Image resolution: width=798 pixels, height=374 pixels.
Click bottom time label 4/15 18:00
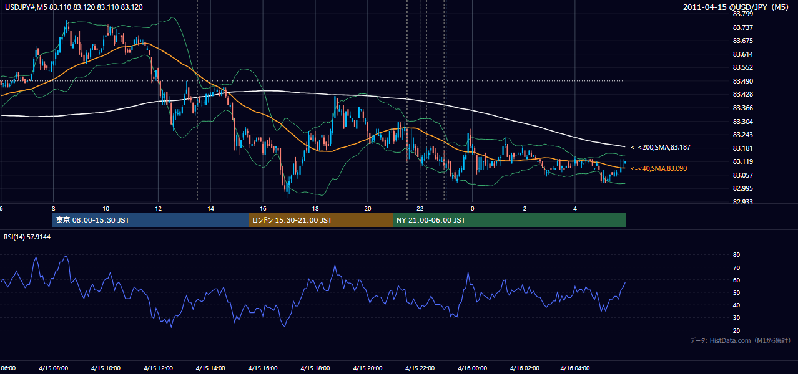(x=315, y=368)
